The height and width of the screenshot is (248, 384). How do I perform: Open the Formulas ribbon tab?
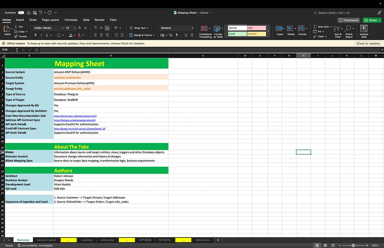(x=71, y=20)
